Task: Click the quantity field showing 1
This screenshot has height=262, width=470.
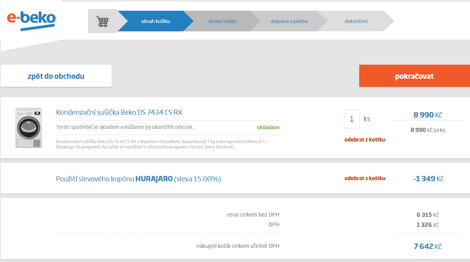Action: [x=352, y=119]
